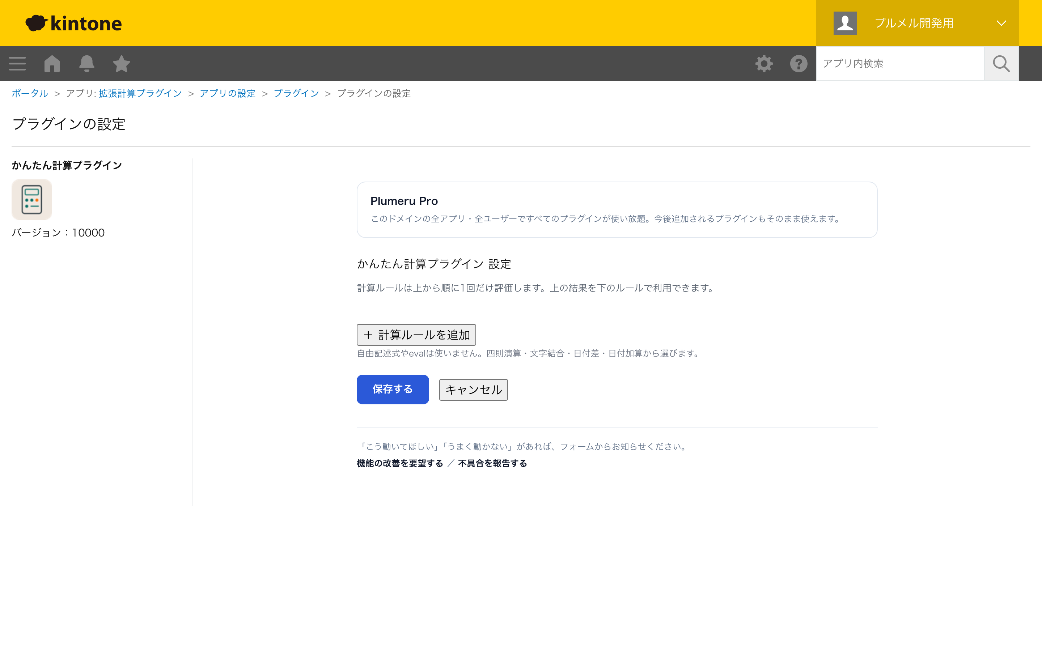Screen dimensions: 1042x651
Task: Click the かんたん計算プラグイン calculator icon
Action: [32, 200]
